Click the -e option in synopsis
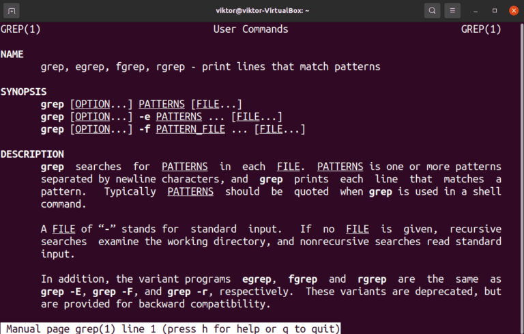 tap(145, 117)
